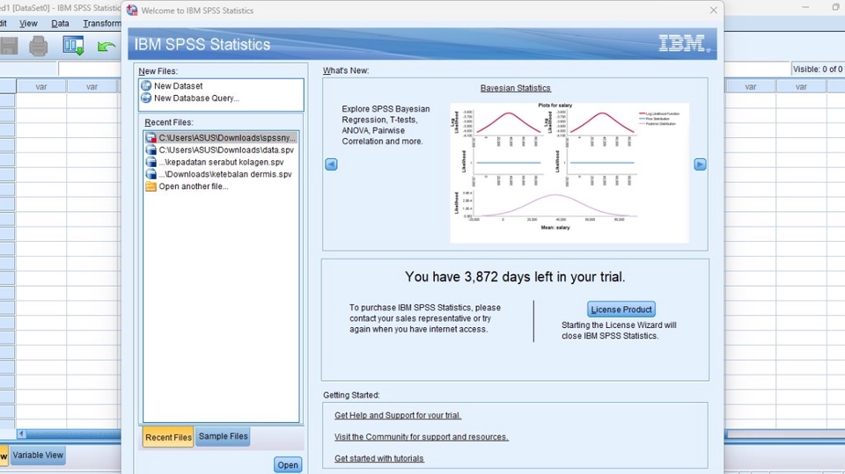The image size is (845, 474).
Task: Open Visit the Community for support link
Action: coord(421,437)
